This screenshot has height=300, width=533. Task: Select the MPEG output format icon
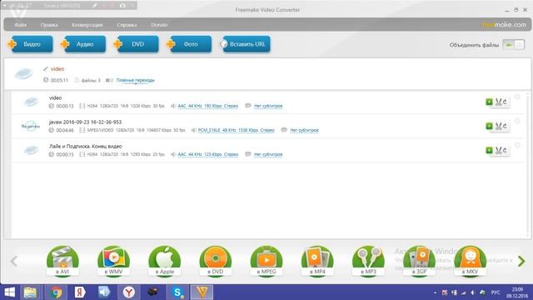click(266, 261)
